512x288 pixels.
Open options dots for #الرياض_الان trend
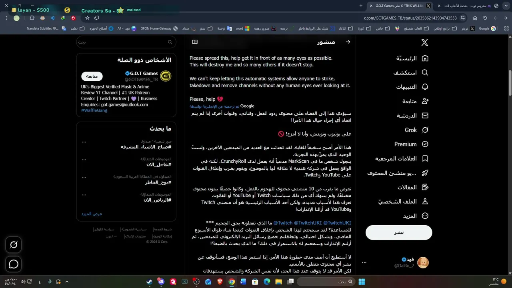click(x=84, y=194)
